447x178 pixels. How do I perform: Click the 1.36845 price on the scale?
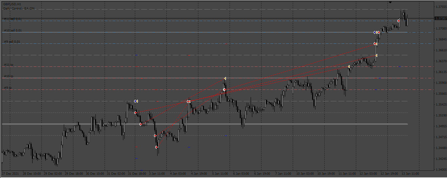pos(441,39)
